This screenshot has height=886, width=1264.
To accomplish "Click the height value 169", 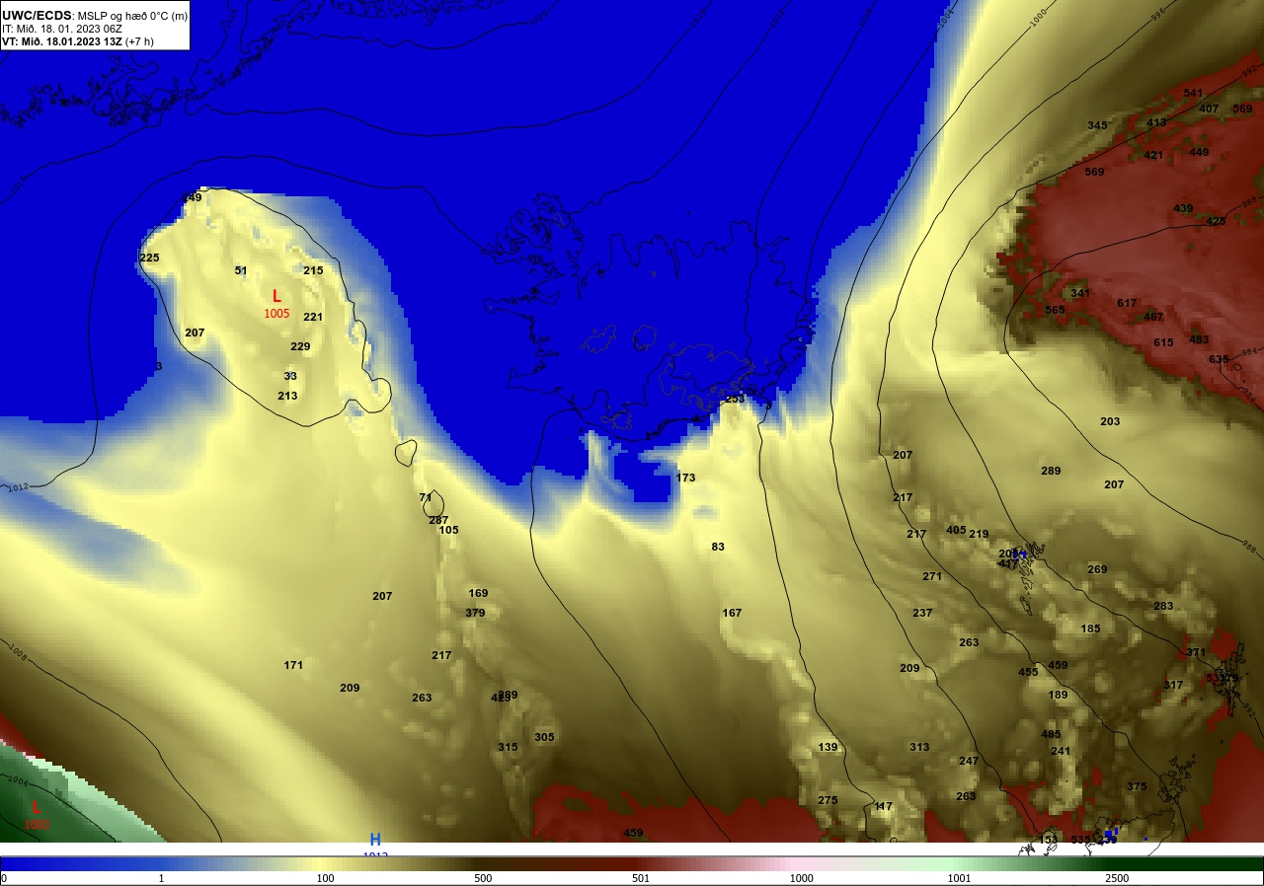I will (478, 593).
